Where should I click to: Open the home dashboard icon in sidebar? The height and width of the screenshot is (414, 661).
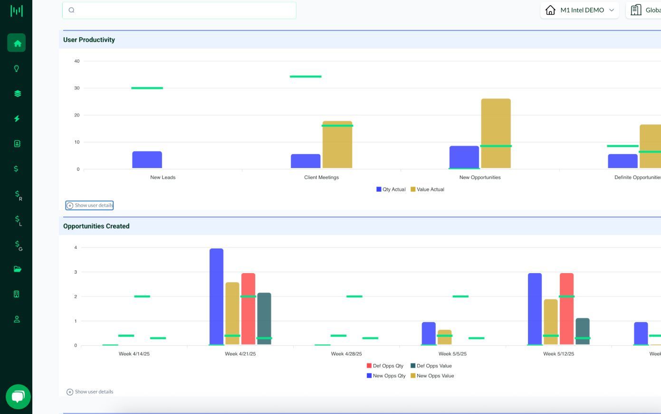[17, 43]
